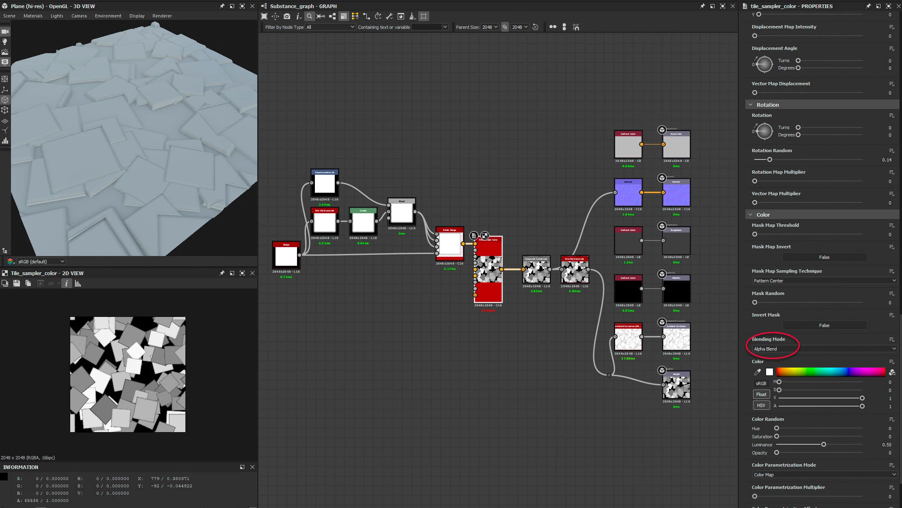Open the Blending Mode Alpha Blend dropdown
This screenshot has height=508, width=902.
[824, 349]
